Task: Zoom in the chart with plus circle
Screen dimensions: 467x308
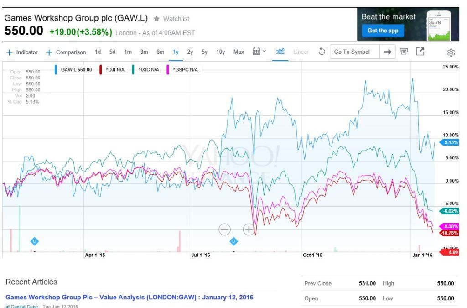Action: click(x=249, y=230)
